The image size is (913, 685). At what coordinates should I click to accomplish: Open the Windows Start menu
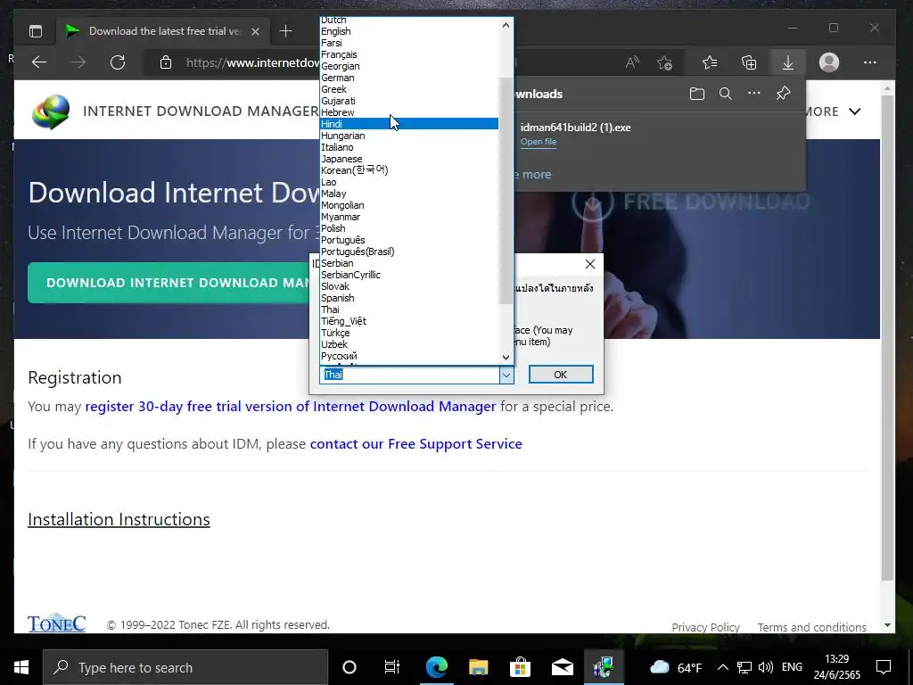tap(21, 667)
